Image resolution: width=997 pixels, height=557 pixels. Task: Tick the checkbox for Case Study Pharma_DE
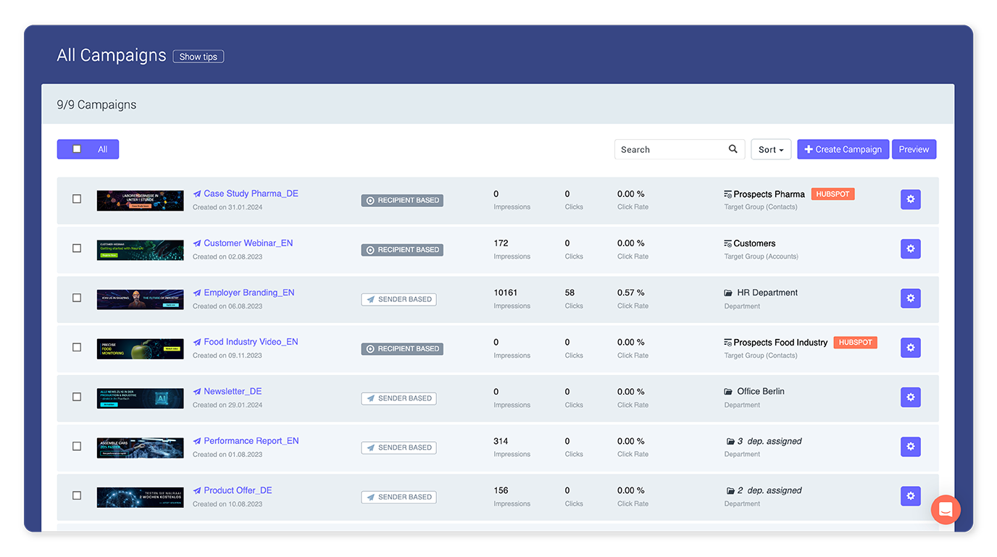pyautogui.click(x=77, y=198)
